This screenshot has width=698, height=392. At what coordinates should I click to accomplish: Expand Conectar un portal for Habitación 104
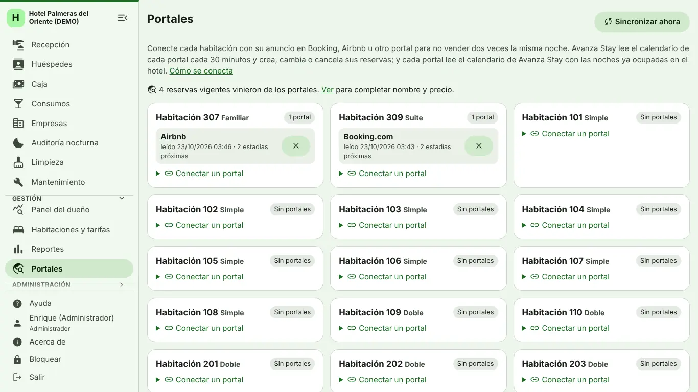tap(566, 225)
